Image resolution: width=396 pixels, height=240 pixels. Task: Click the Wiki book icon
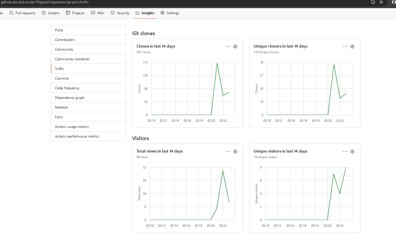93,13
